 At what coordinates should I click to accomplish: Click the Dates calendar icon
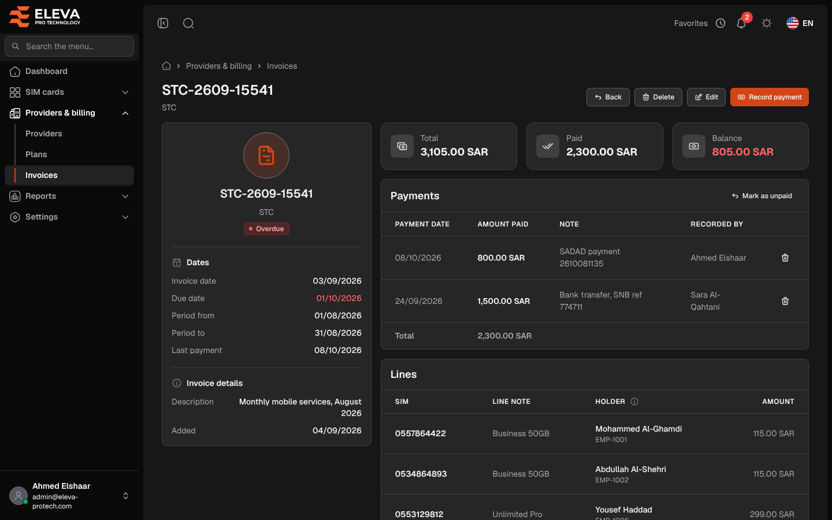[x=177, y=262]
